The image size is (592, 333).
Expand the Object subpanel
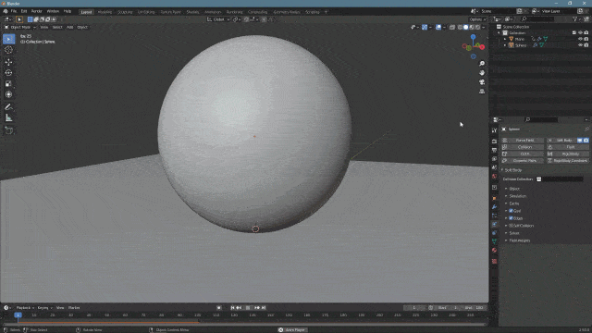click(506, 189)
